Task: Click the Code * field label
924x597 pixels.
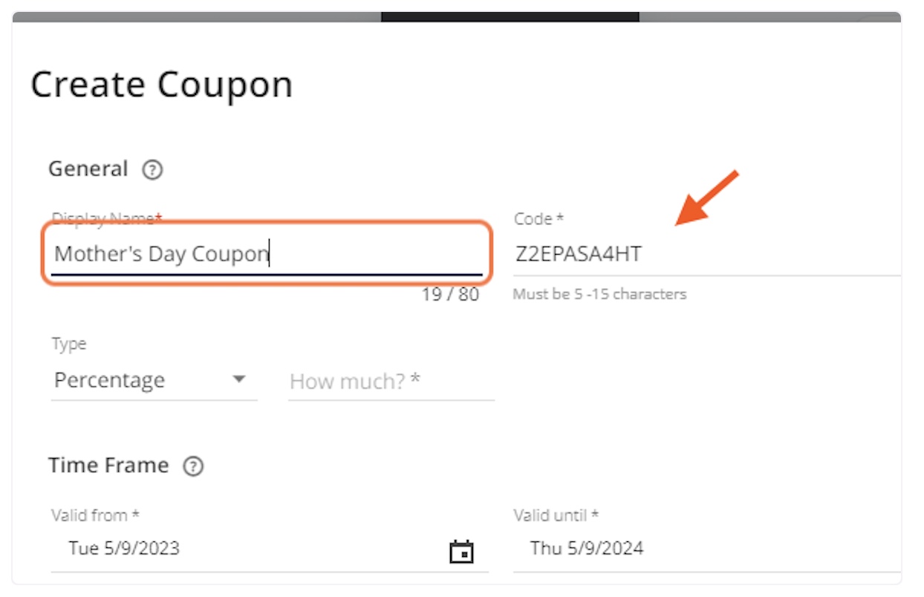Action: click(x=539, y=219)
